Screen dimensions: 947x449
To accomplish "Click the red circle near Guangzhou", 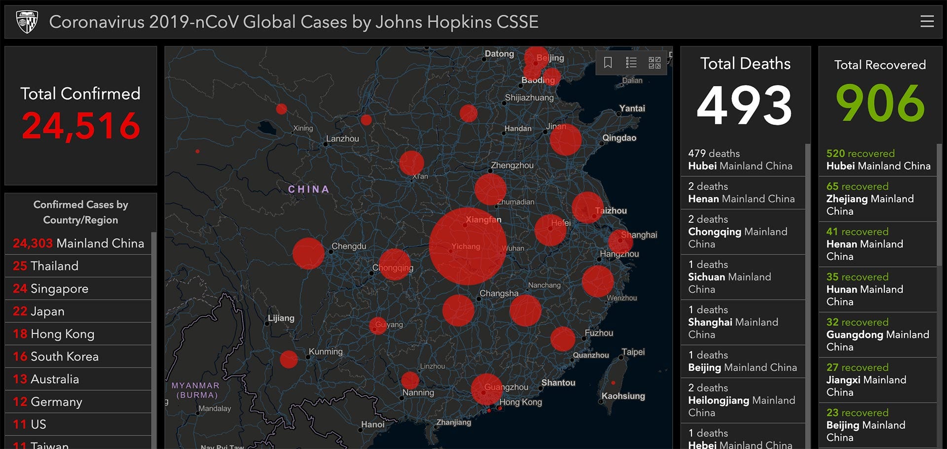I will coord(486,389).
